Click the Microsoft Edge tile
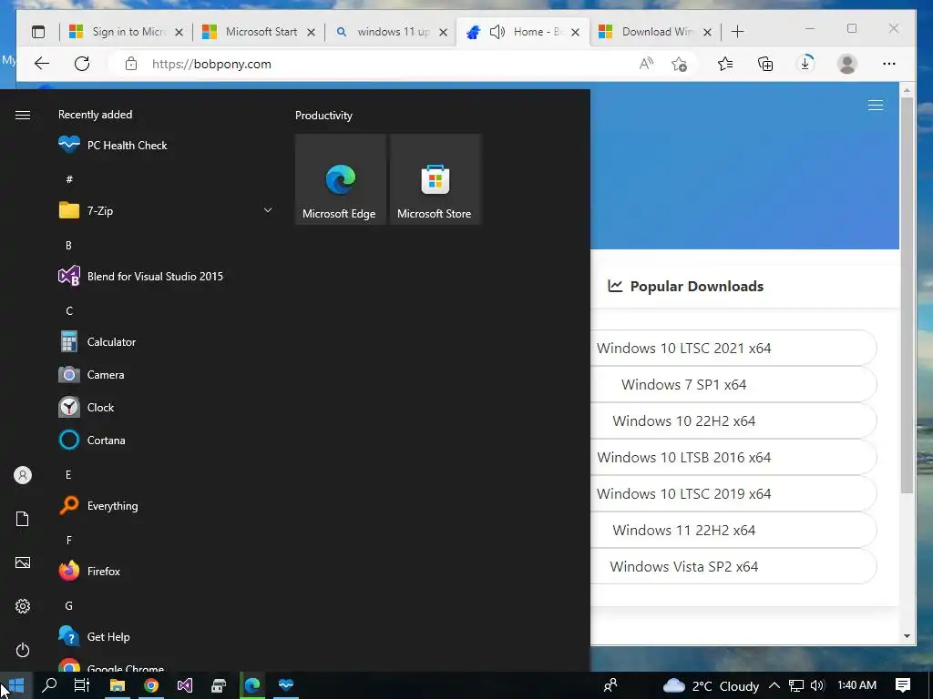This screenshot has width=933, height=699. pos(341,179)
